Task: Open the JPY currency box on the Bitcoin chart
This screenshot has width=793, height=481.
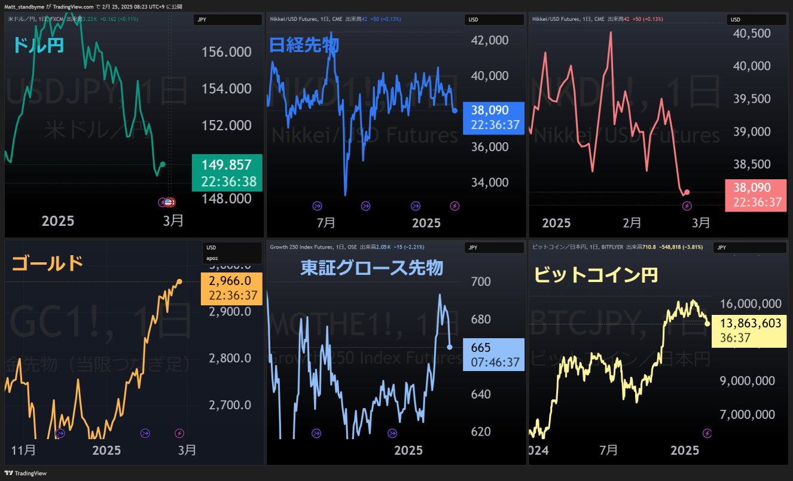Action: (751, 247)
